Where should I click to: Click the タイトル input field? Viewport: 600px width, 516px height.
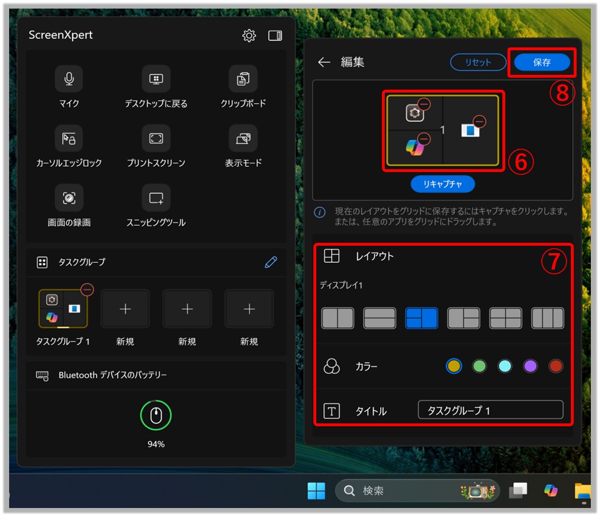click(490, 410)
